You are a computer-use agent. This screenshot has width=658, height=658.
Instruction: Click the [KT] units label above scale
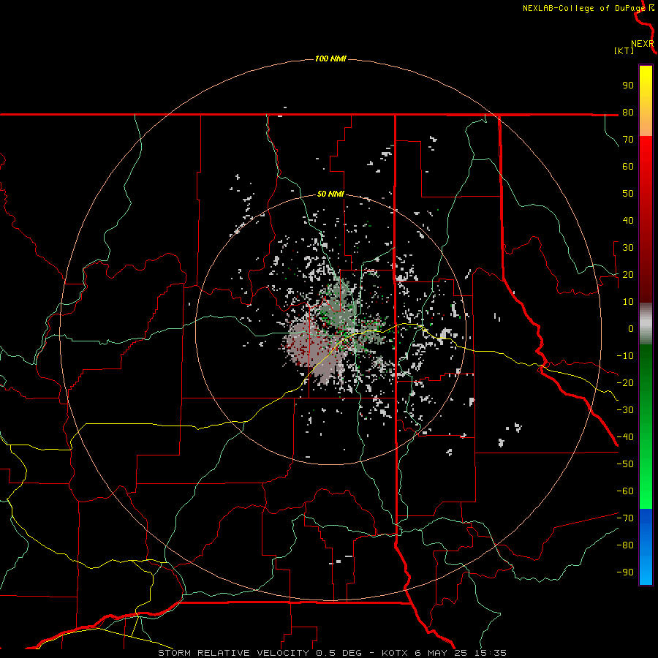tap(624, 50)
